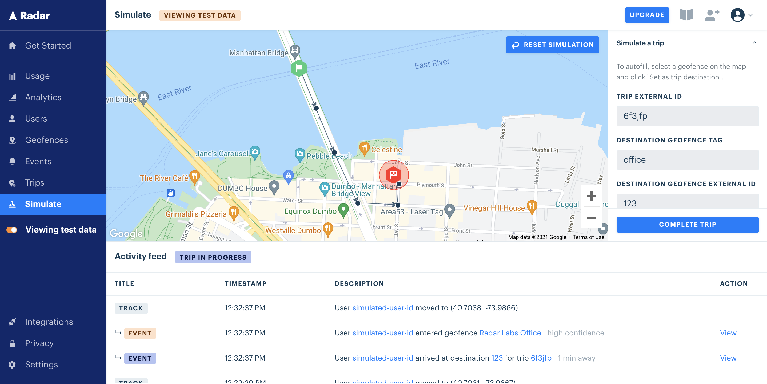Open Settings with the gear icon

[12, 364]
